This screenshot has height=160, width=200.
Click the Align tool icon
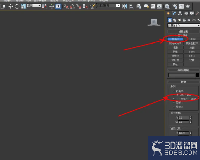(x=131, y=6)
